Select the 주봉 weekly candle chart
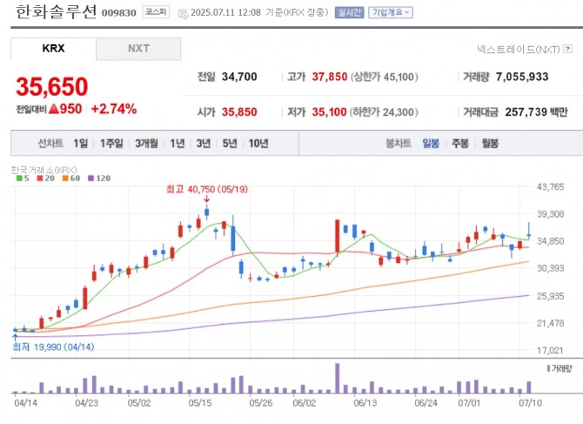 tap(459, 144)
